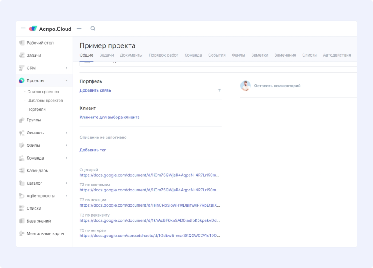Click the Добавить тег link
Image resolution: width=373 pixels, height=268 pixels.
93,150
